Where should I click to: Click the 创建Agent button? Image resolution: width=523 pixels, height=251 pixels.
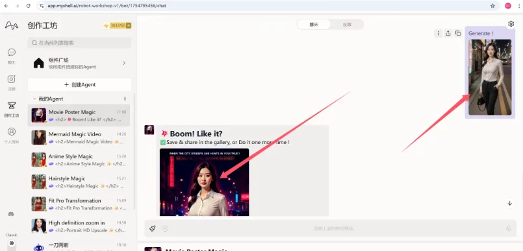click(x=79, y=84)
